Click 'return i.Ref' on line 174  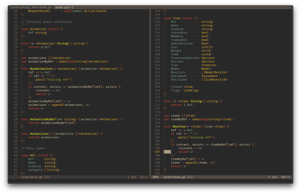tap(182, 105)
